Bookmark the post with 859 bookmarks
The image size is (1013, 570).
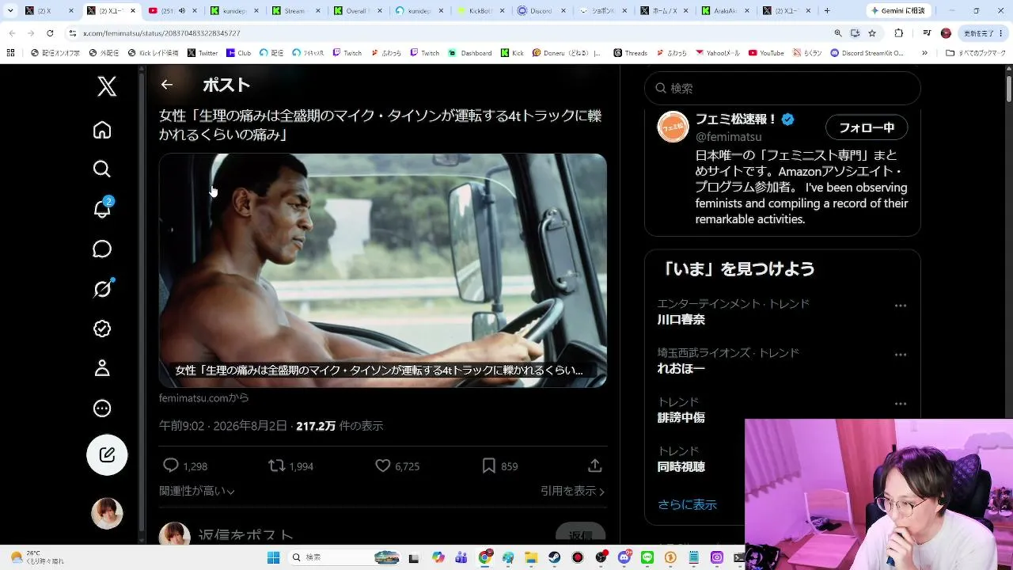click(489, 466)
